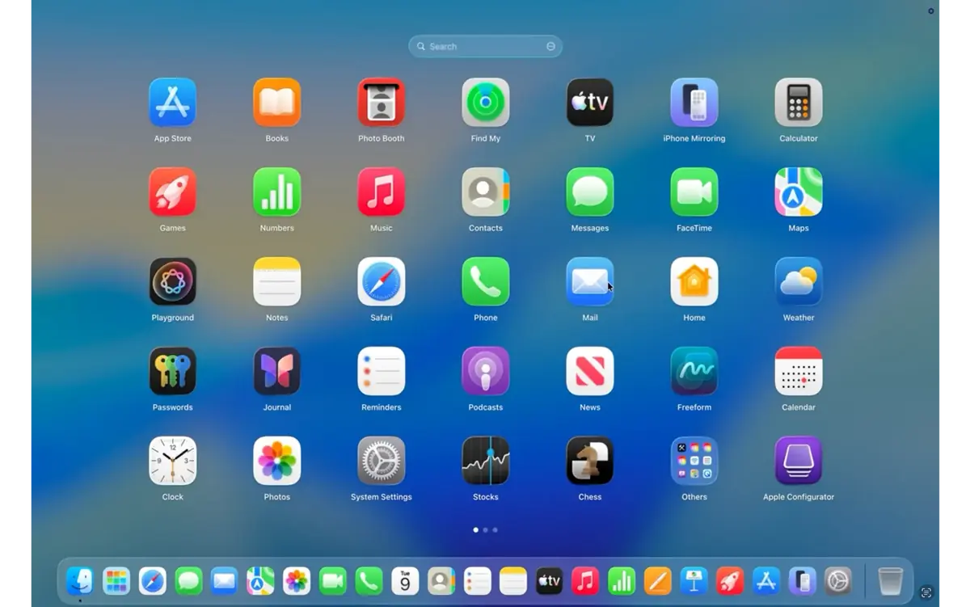Screen dimensions: 970x607
Task: Click the colorful Apps grid icon in the Dock
Action: point(116,581)
